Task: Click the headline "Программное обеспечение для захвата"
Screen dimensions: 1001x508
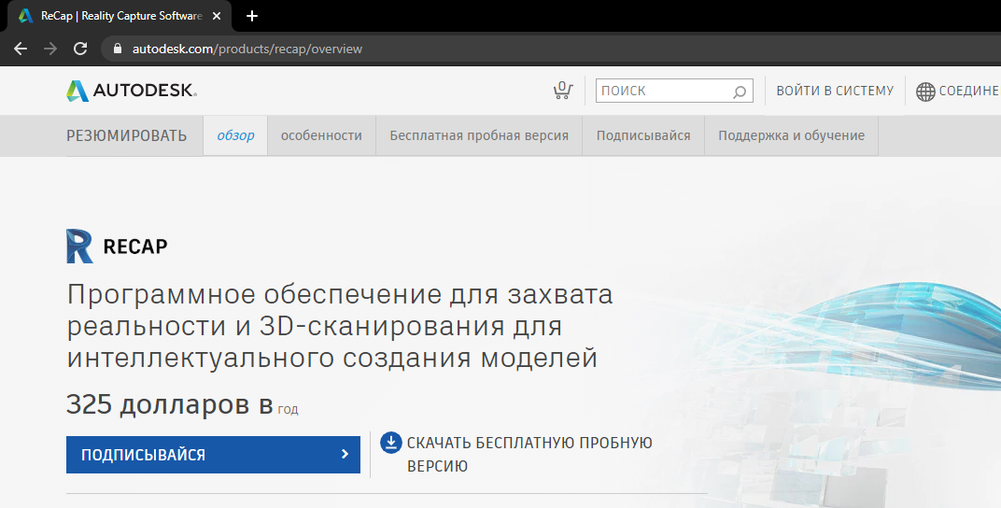Action: click(x=340, y=294)
